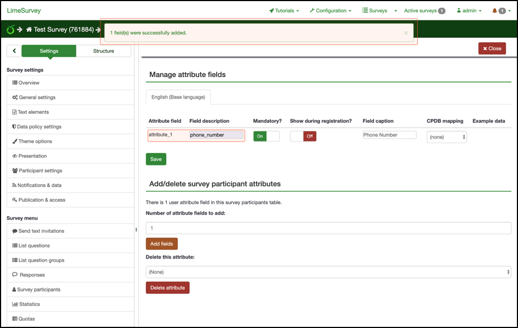Open the CPDB mapping (none) dropdown

tap(447, 137)
